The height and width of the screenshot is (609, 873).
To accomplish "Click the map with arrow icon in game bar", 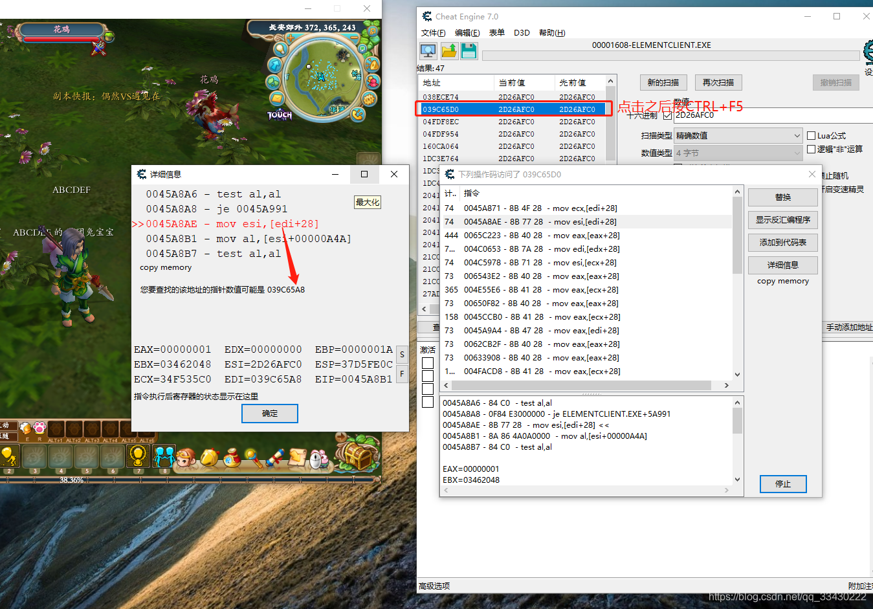I will tap(297, 458).
